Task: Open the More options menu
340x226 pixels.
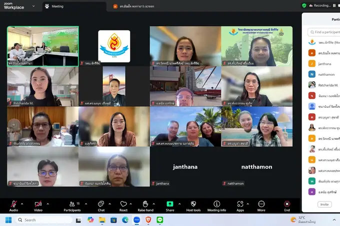Action: [x=261, y=206]
